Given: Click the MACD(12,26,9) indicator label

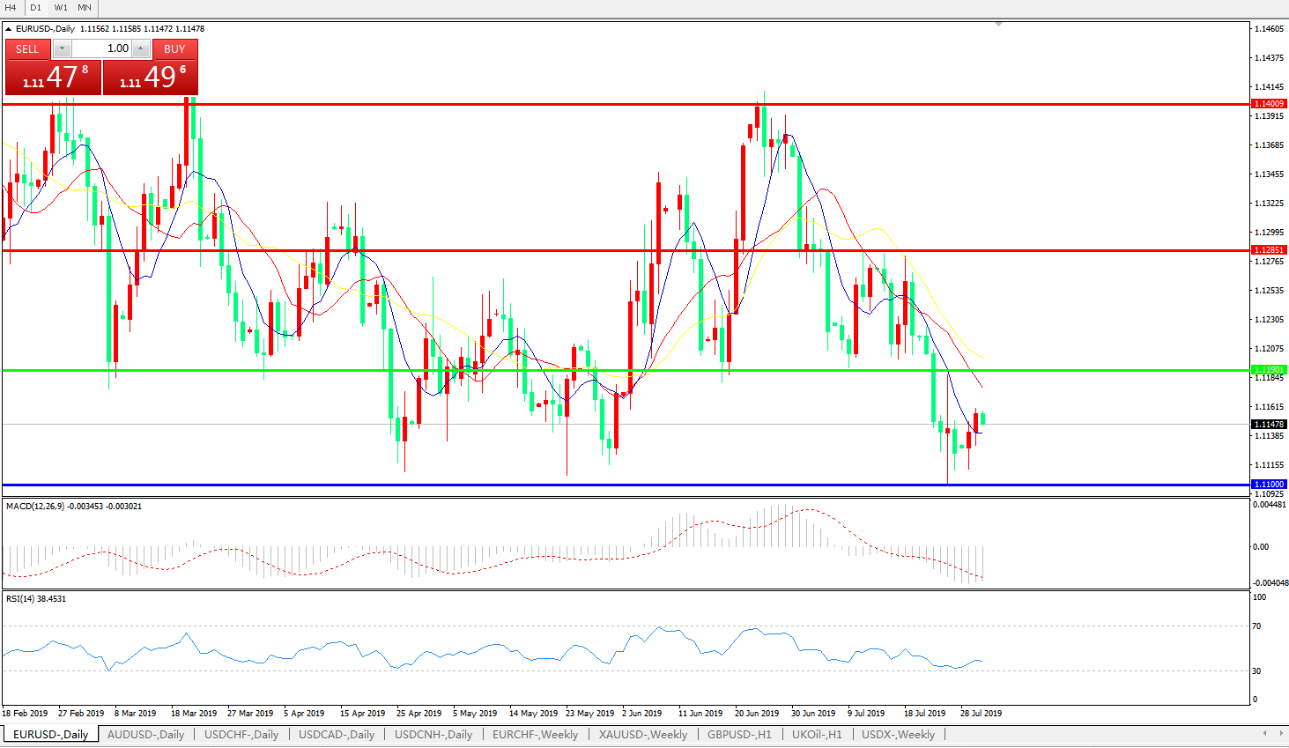Looking at the screenshot, I should click(35, 507).
